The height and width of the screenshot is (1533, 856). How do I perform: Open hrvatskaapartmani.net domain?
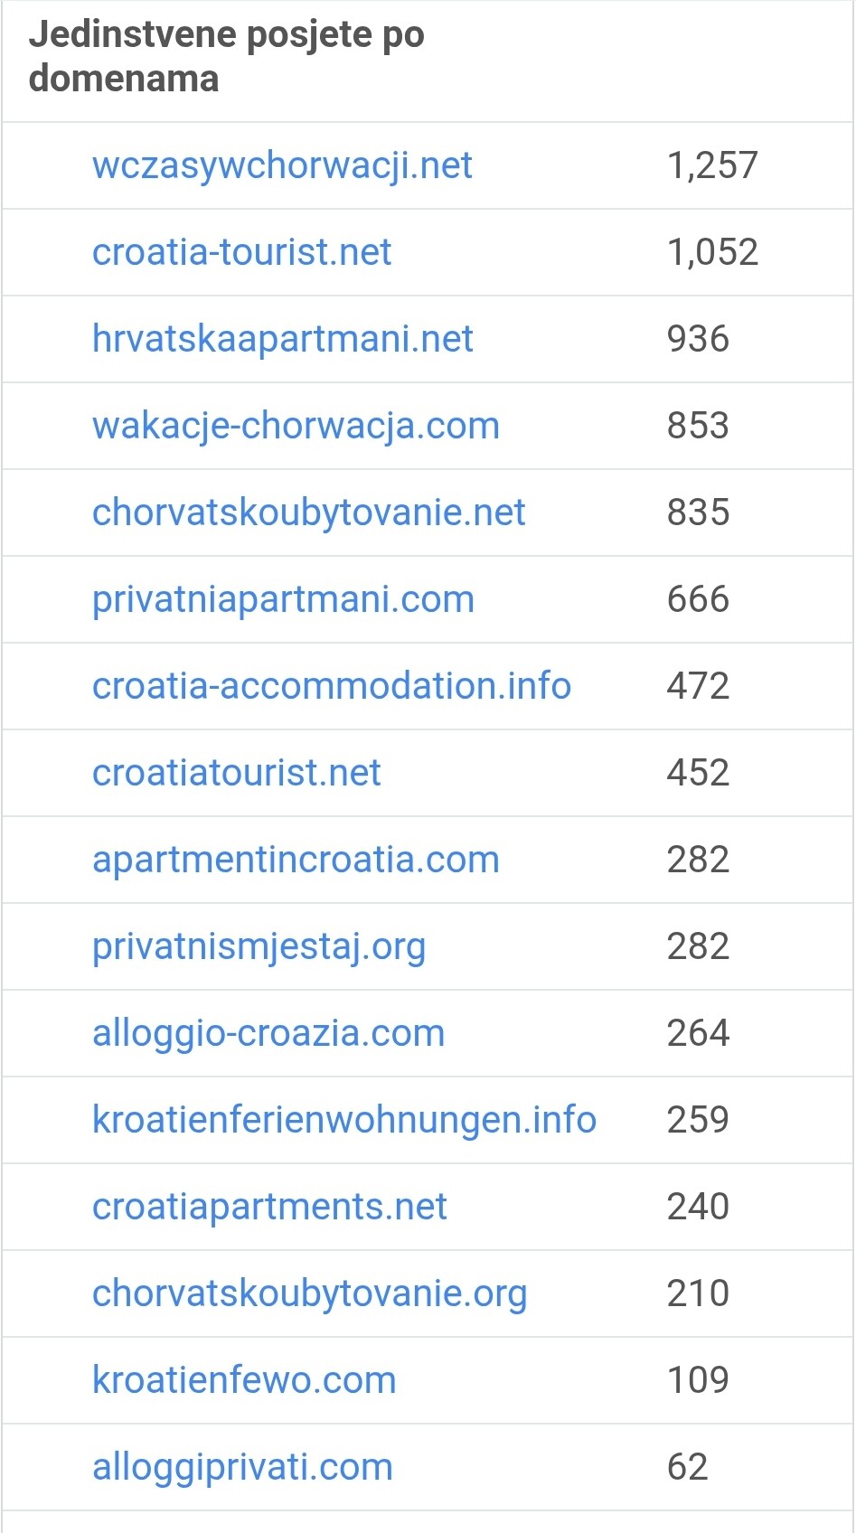282,339
